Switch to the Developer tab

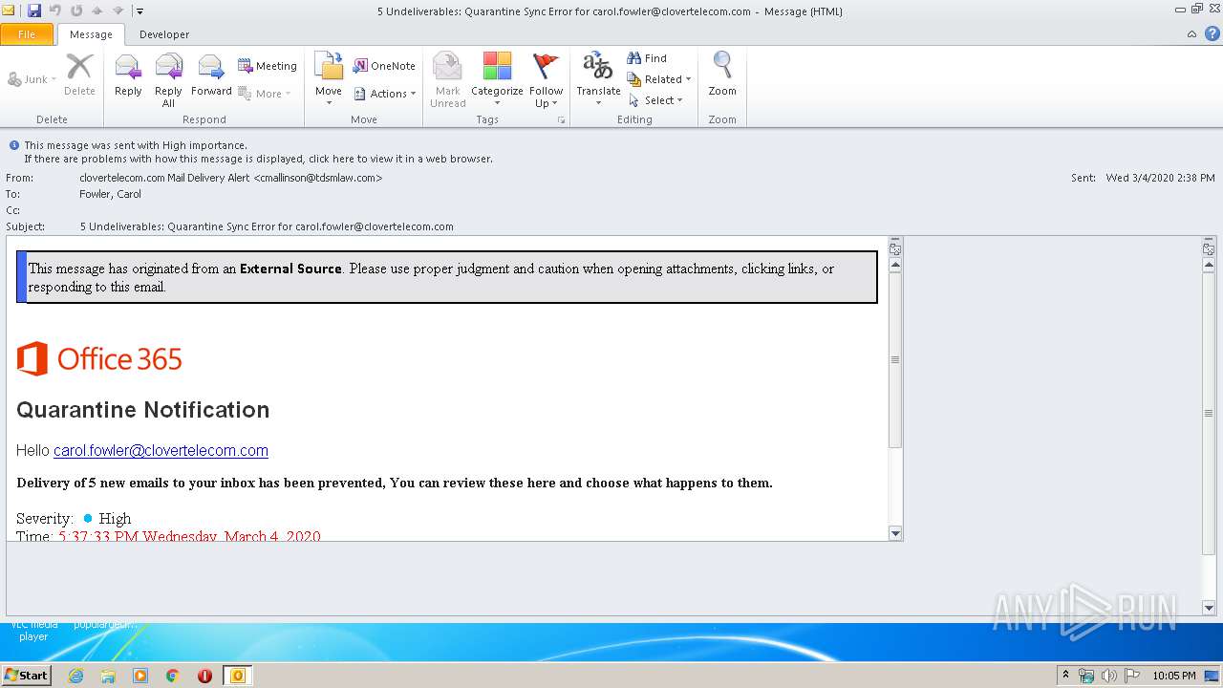point(164,34)
